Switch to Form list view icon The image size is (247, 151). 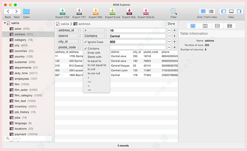tap(211, 11)
